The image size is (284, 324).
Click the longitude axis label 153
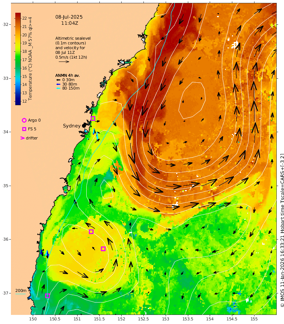(166, 319)
